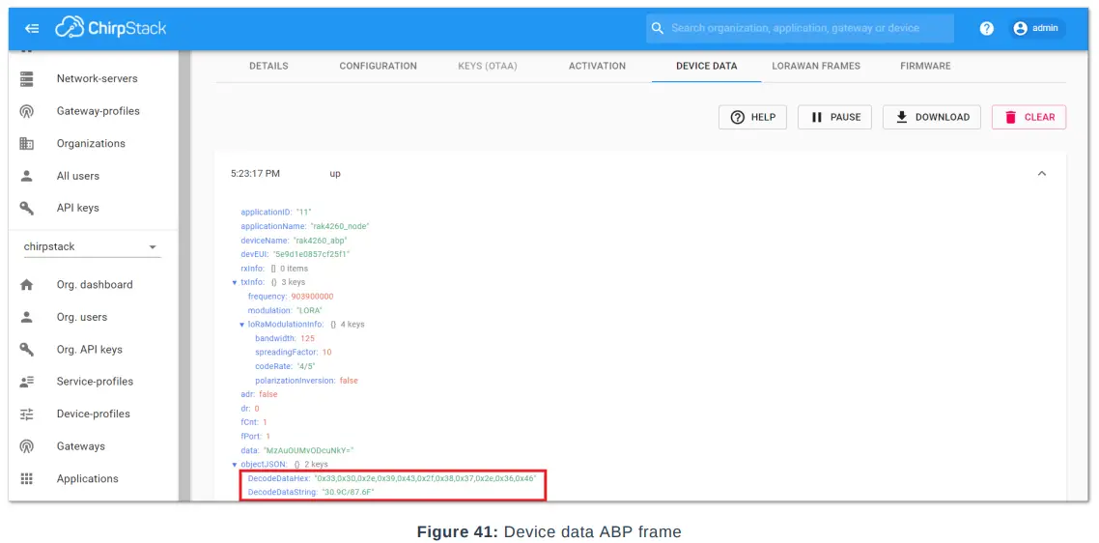Collapse the loRaModulationInfo tree node
Image resolution: width=1099 pixels, height=543 pixels.
tap(241, 324)
